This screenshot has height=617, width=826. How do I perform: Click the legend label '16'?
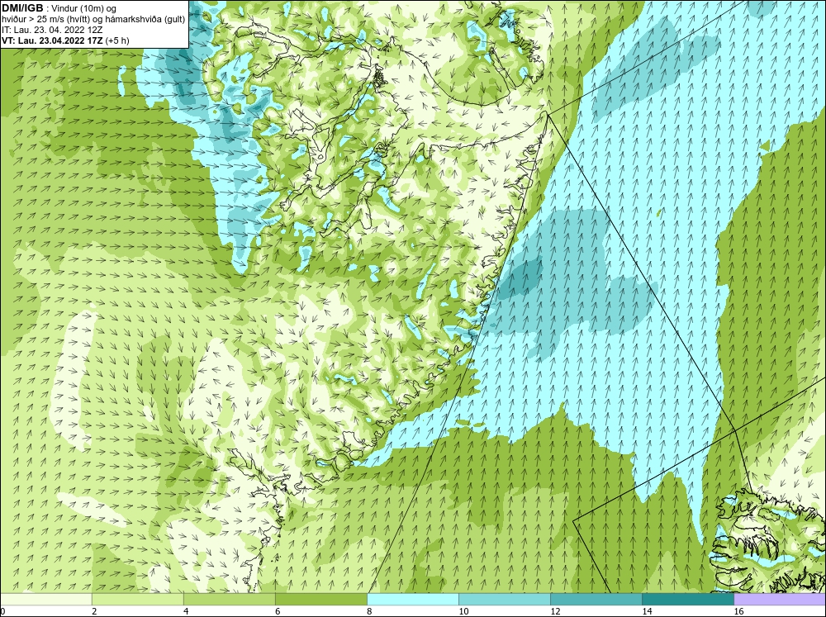pos(738,611)
